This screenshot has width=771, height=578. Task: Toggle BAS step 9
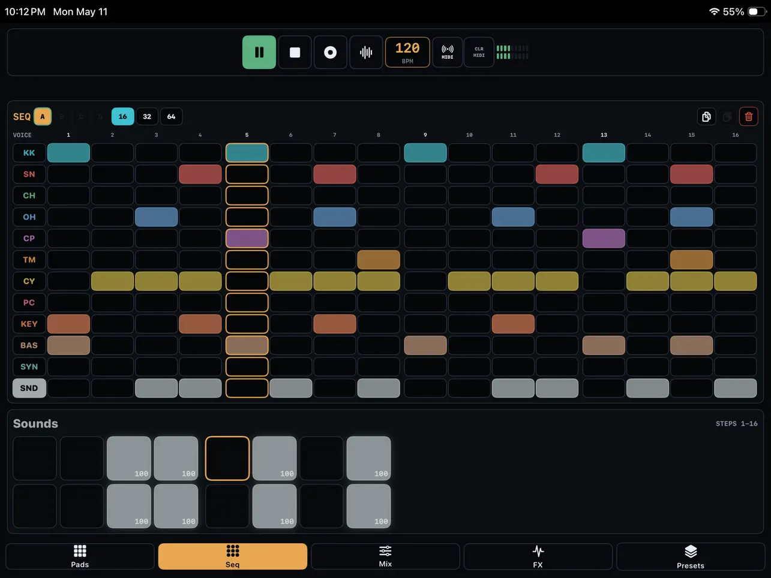point(425,345)
